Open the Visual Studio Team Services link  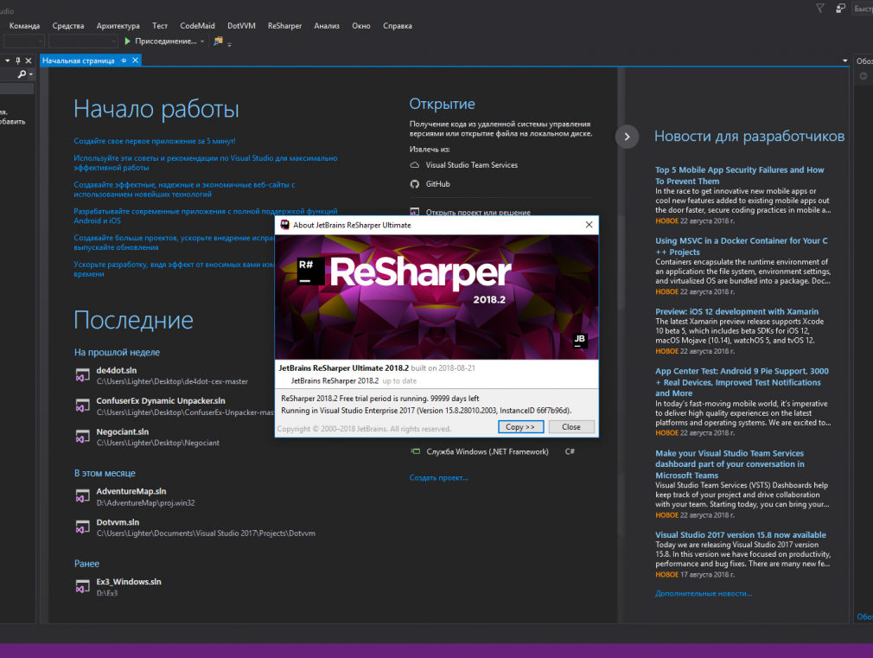coord(472,165)
